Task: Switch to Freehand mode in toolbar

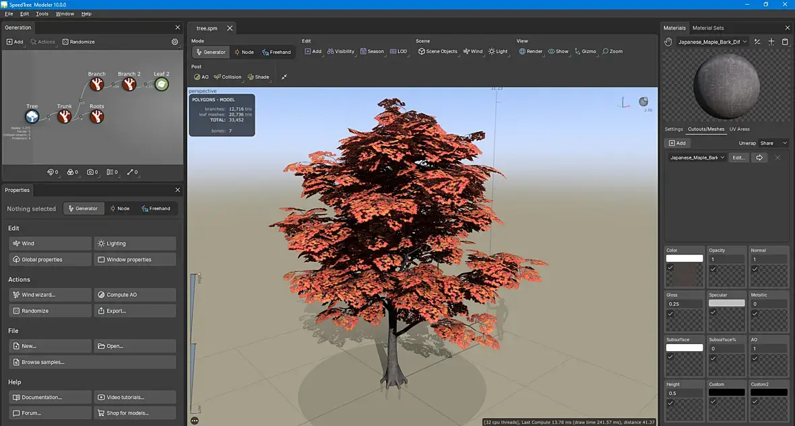Action: click(277, 52)
